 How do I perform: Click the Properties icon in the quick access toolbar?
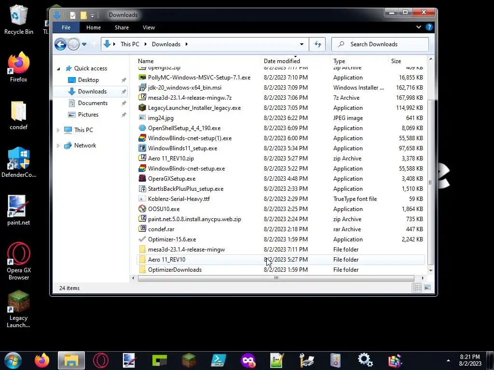[x=73, y=15]
